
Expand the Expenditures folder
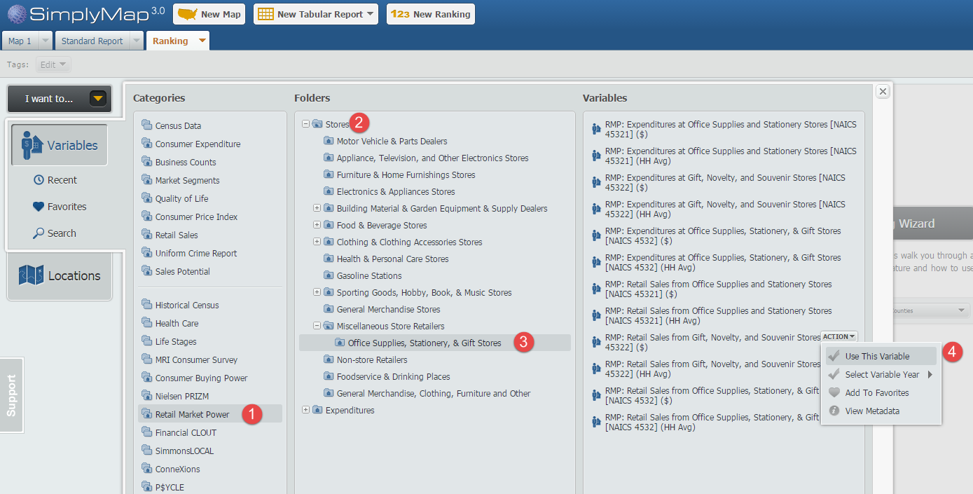point(306,410)
